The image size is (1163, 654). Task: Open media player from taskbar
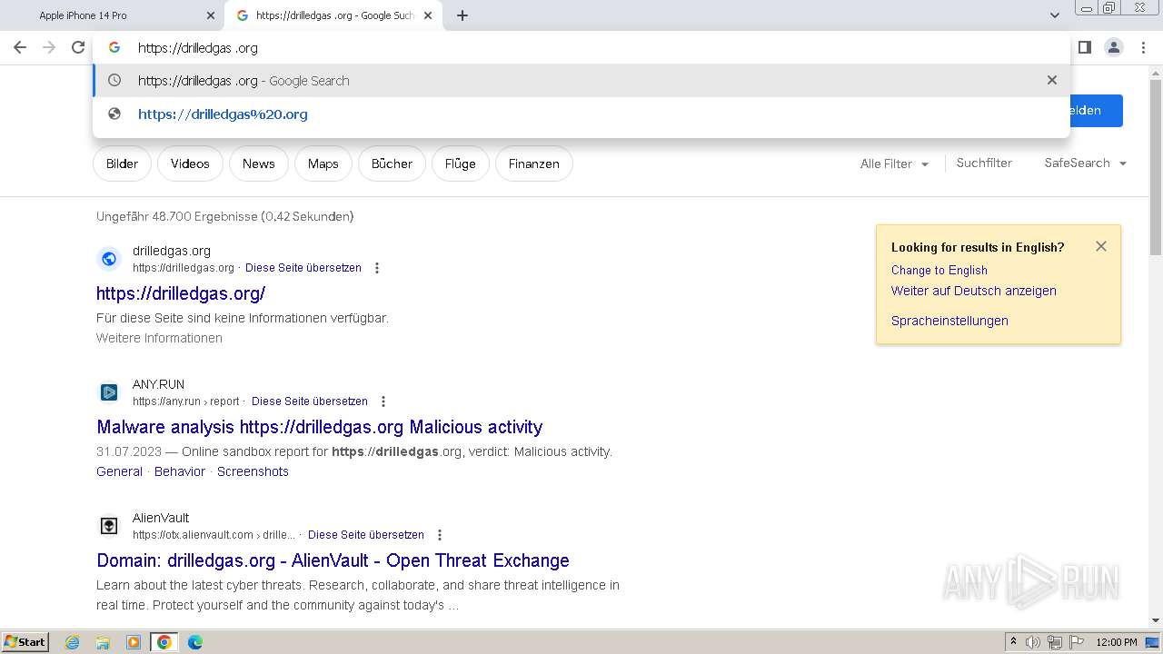(134, 642)
